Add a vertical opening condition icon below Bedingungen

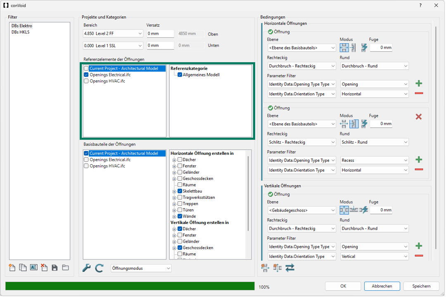tap(278, 268)
